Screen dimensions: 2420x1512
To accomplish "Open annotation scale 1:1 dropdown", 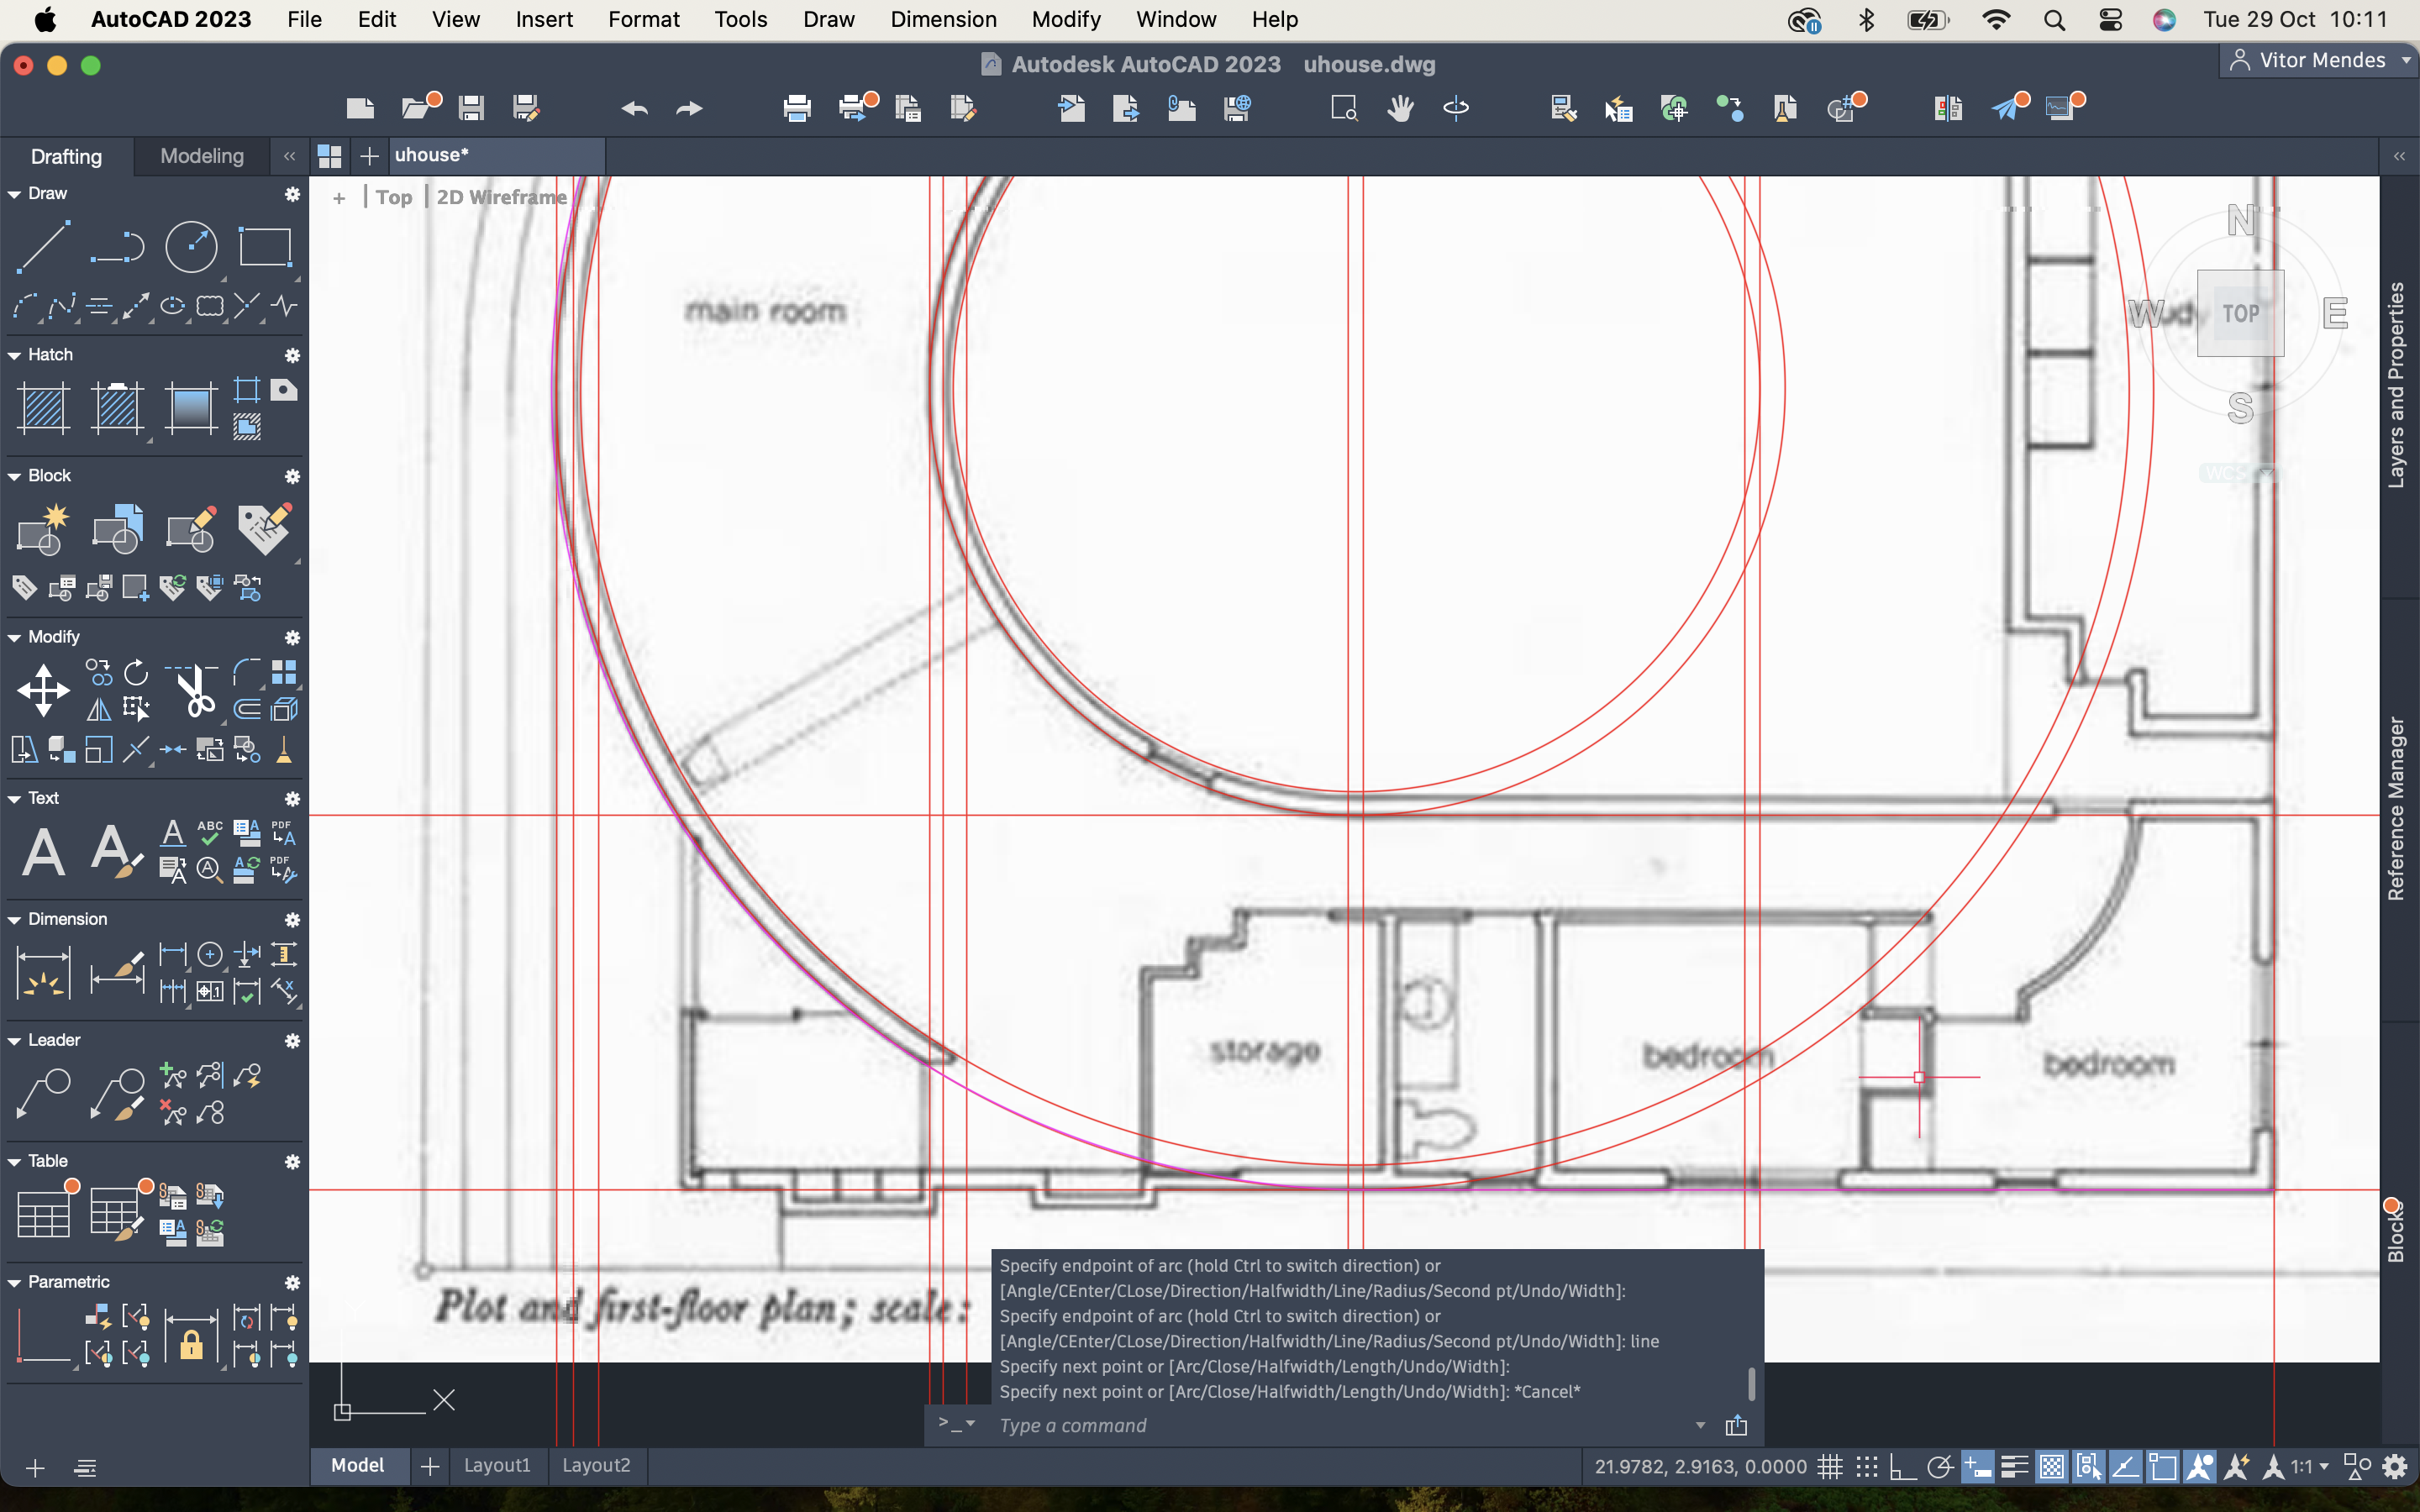I will click(x=2310, y=1466).
